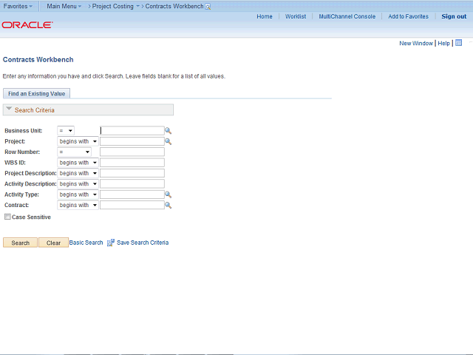Open Project lookup magnifier icon
The height and width of the screenshot is (355, 473).
coord(168,141)
